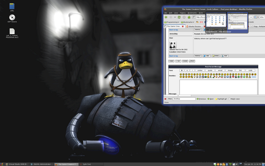Switch to Visual Studio 2008 taskbar window
The width and height of the screenshot is (265, 166).
pos(17,164)
